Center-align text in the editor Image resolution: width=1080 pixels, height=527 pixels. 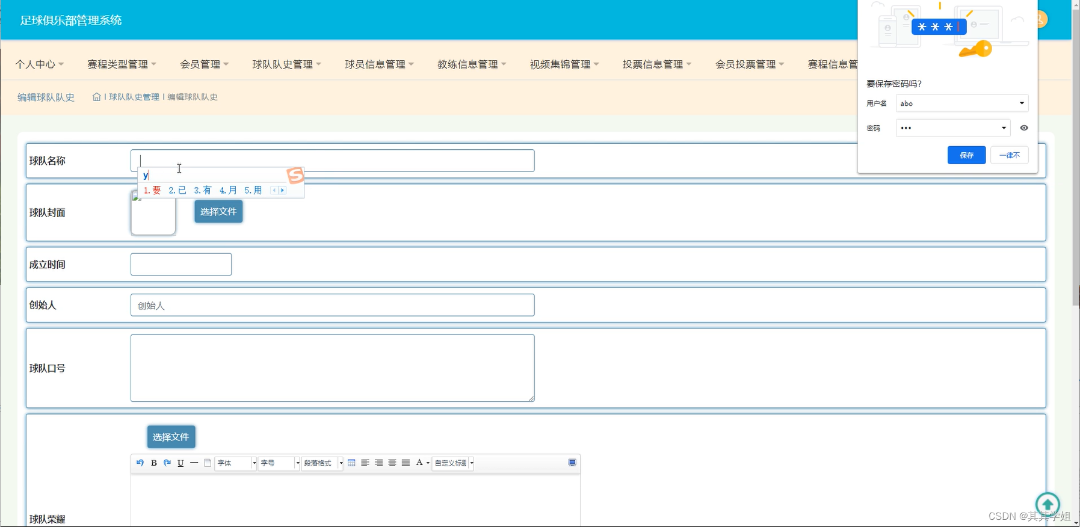point(392,463)
